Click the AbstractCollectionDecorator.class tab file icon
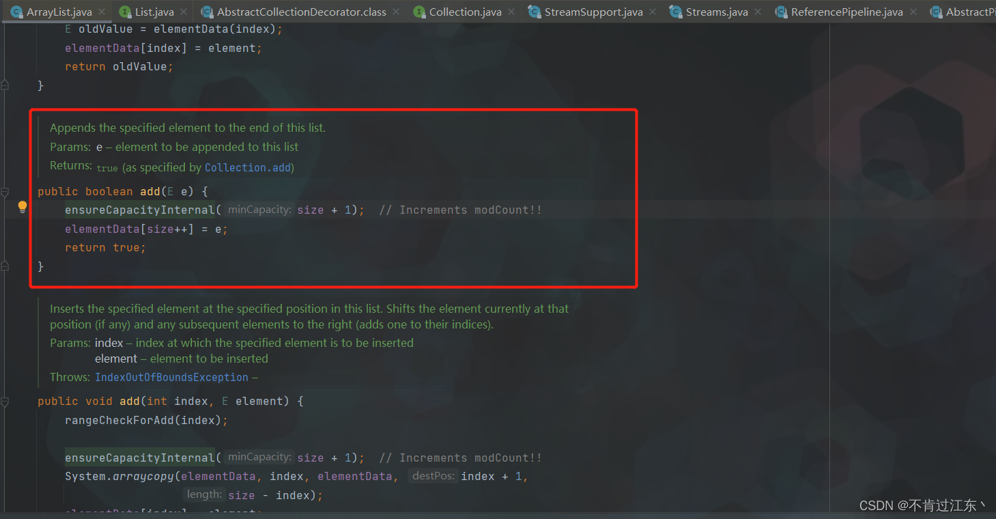 (x=207, y=12)
